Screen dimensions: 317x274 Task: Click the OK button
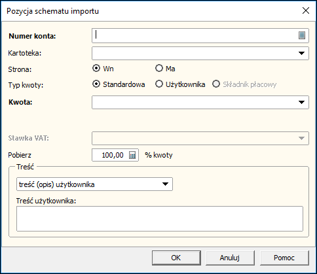pyautogui.click(x=176, y=258)
